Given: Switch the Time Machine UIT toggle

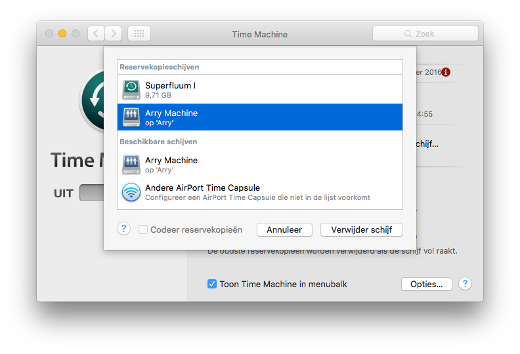Looking at the screenshot, I should tap(91, 193).
